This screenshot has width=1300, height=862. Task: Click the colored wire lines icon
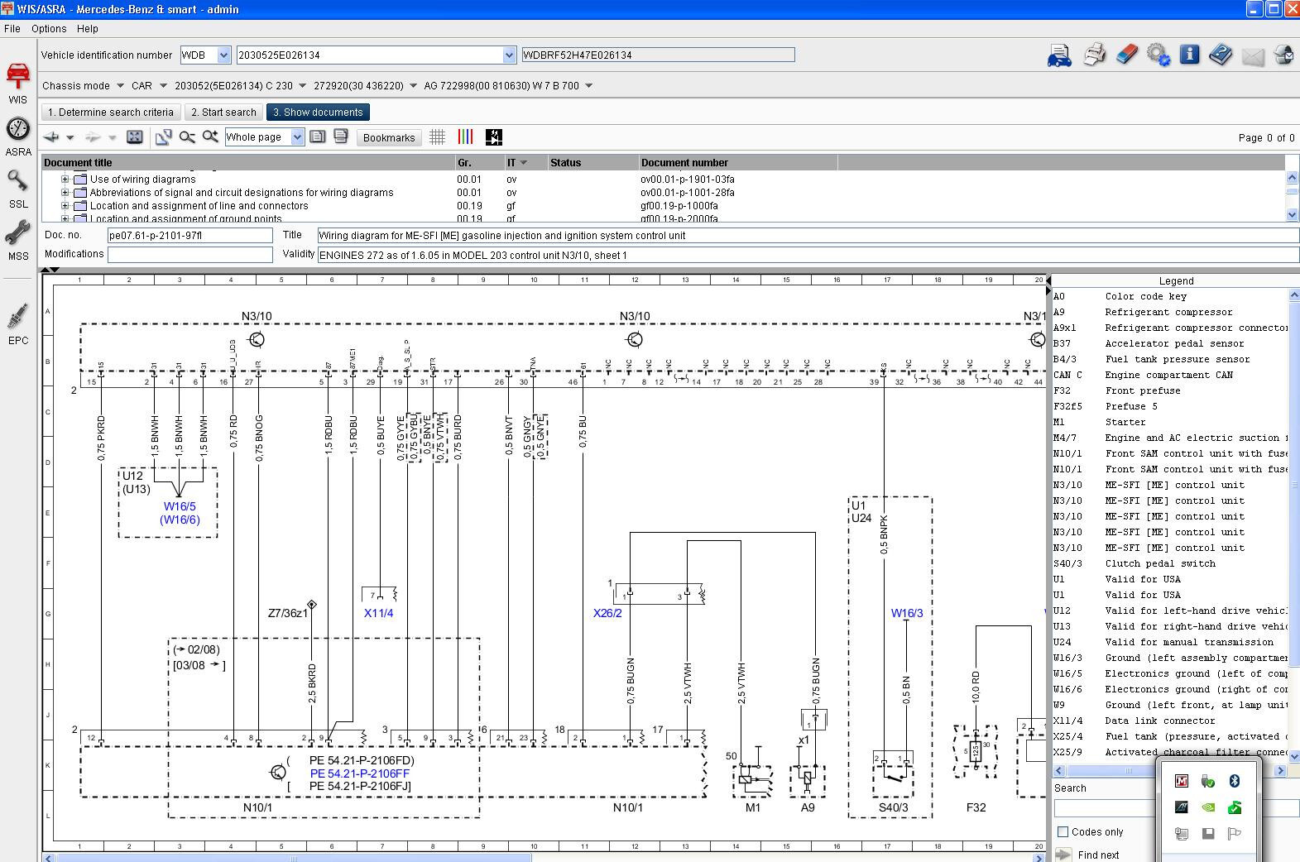465,137
